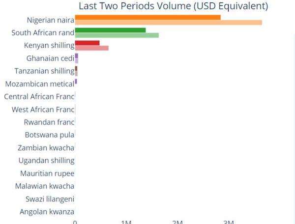Viewport: 295px width, 224px height.
Task: Click the Botswana pula label
Action: click(50, 135)
